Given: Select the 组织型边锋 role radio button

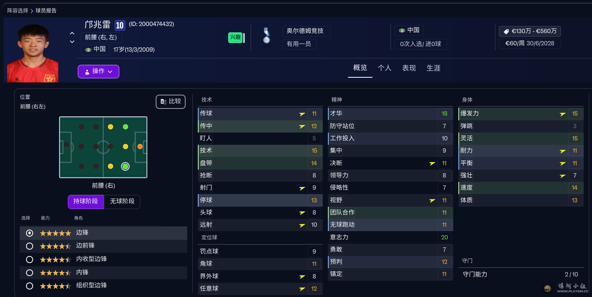Looking at the screenshot, I should pyautogui.click(x=30, y=286).
